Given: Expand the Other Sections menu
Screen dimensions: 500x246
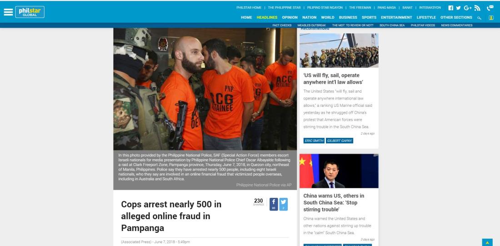Looking at the screenshot, I should 456,18.
